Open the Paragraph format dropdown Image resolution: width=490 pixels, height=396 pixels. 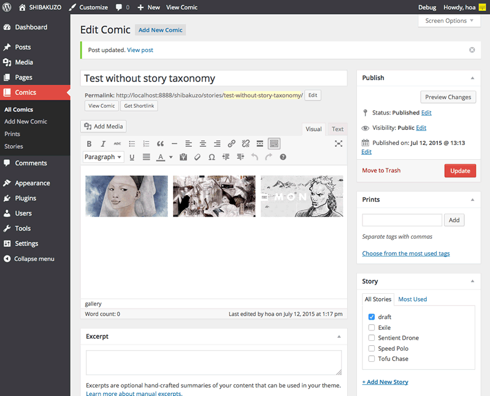(103, 157)
